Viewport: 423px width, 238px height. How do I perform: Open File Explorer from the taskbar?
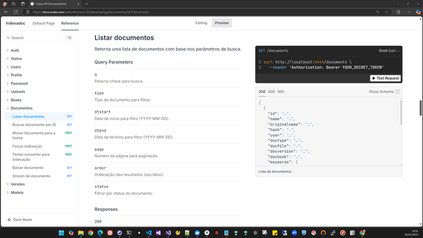click(81, 233)
